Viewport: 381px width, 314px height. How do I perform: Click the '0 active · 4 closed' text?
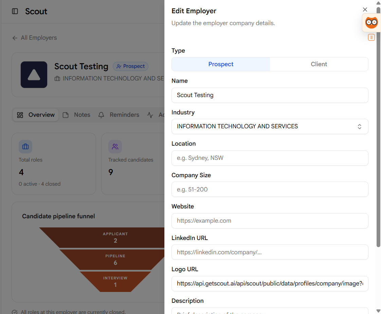click(40, 184)
